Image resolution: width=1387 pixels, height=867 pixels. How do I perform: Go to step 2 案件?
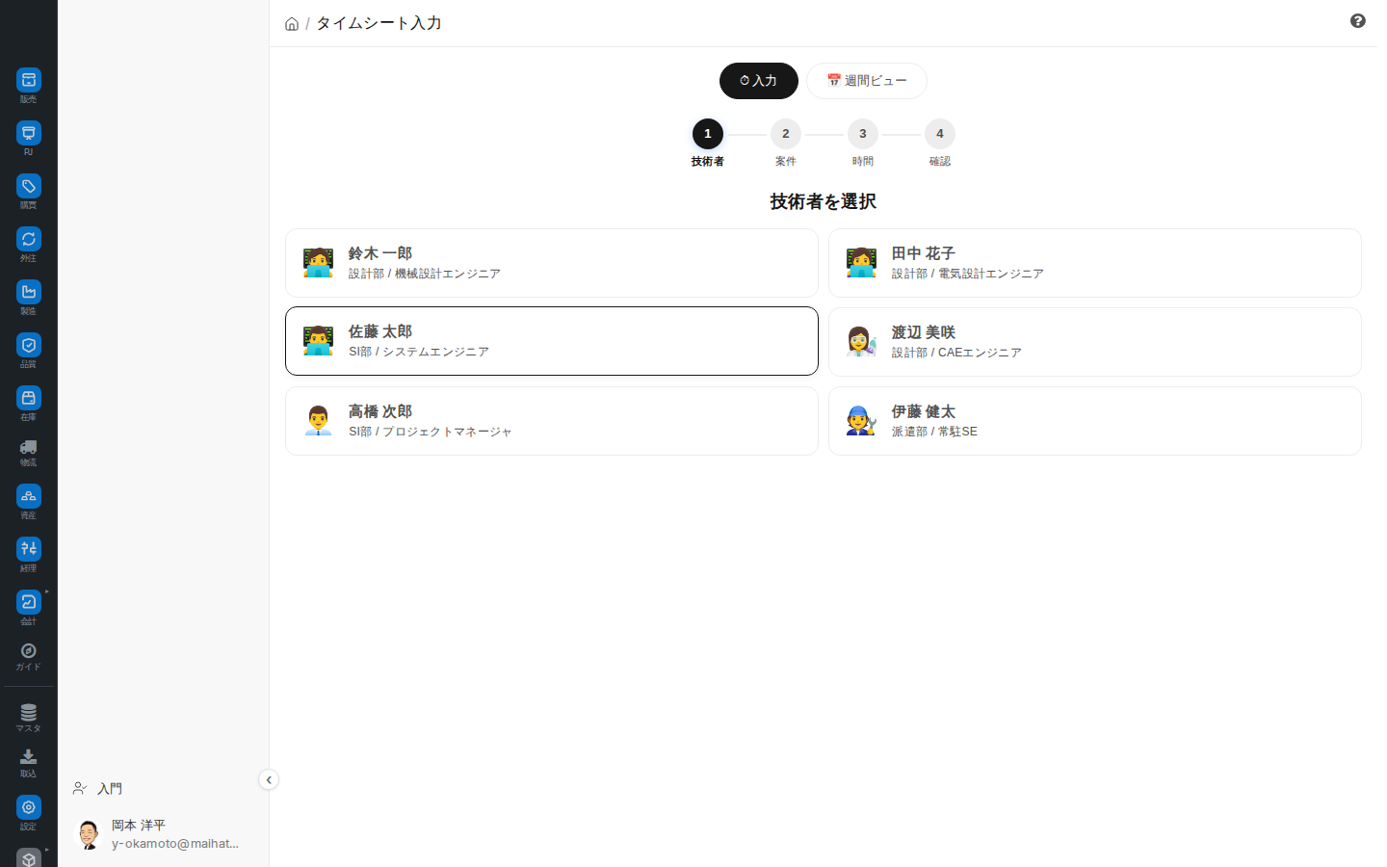pos(786,134)
